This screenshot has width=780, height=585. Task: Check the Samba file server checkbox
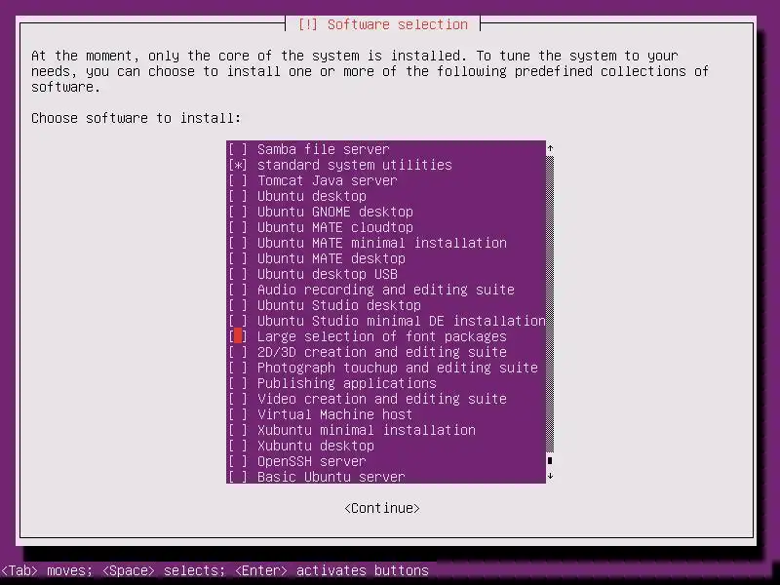238,149
